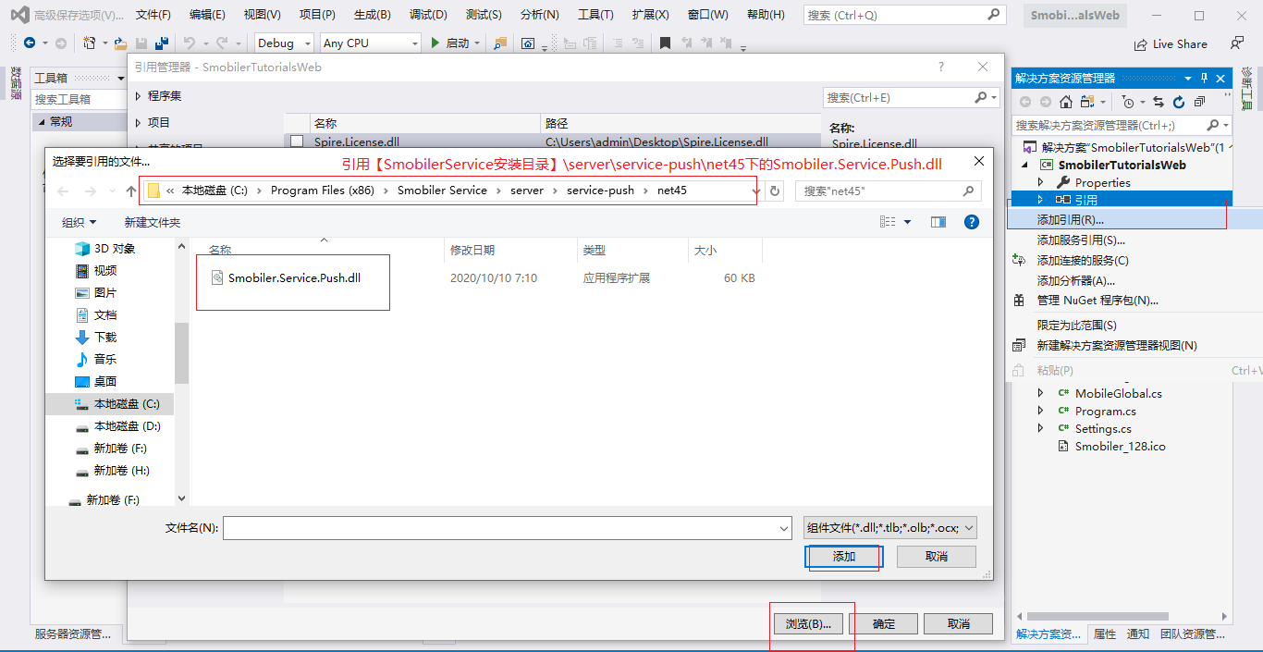Open MobileGlobal.cs in Solution Explorer

(1118, 393)
